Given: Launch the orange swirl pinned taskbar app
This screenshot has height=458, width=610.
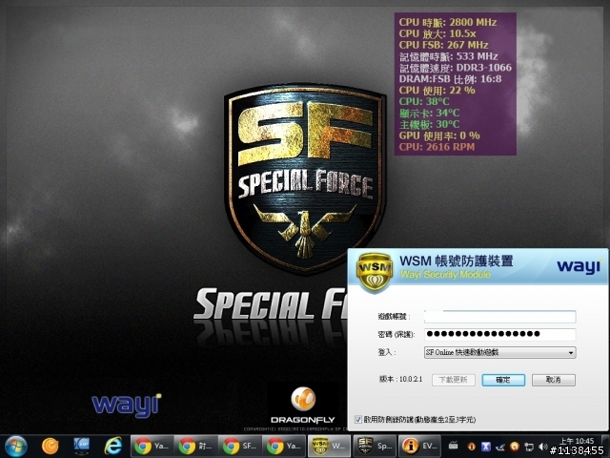Looking at the screenshot, I should tap(51, 447).
